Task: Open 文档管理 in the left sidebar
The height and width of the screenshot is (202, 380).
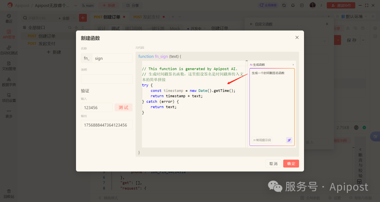Action: [9, 66]
